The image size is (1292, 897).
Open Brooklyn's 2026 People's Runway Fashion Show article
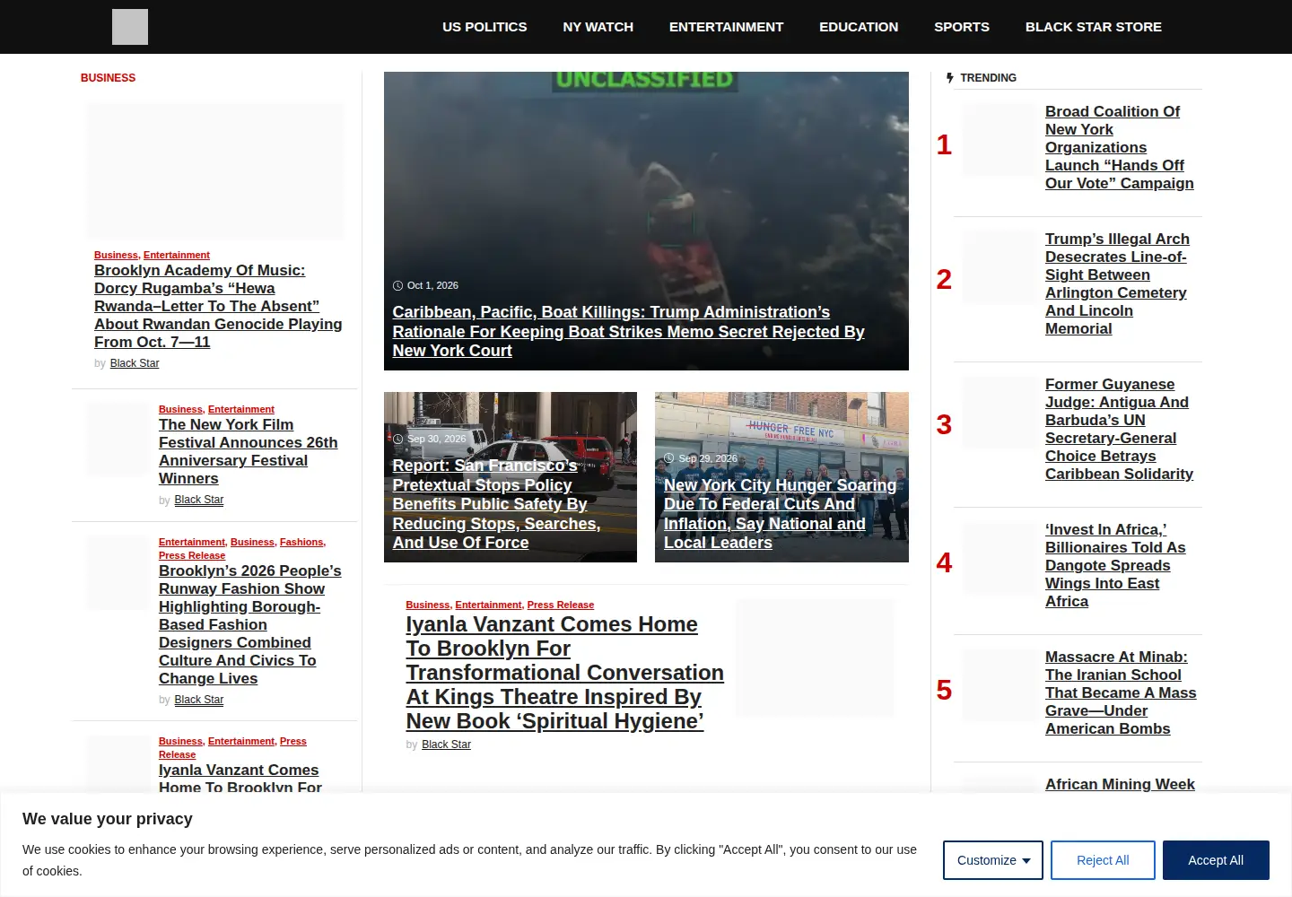(x=250, y=624)
